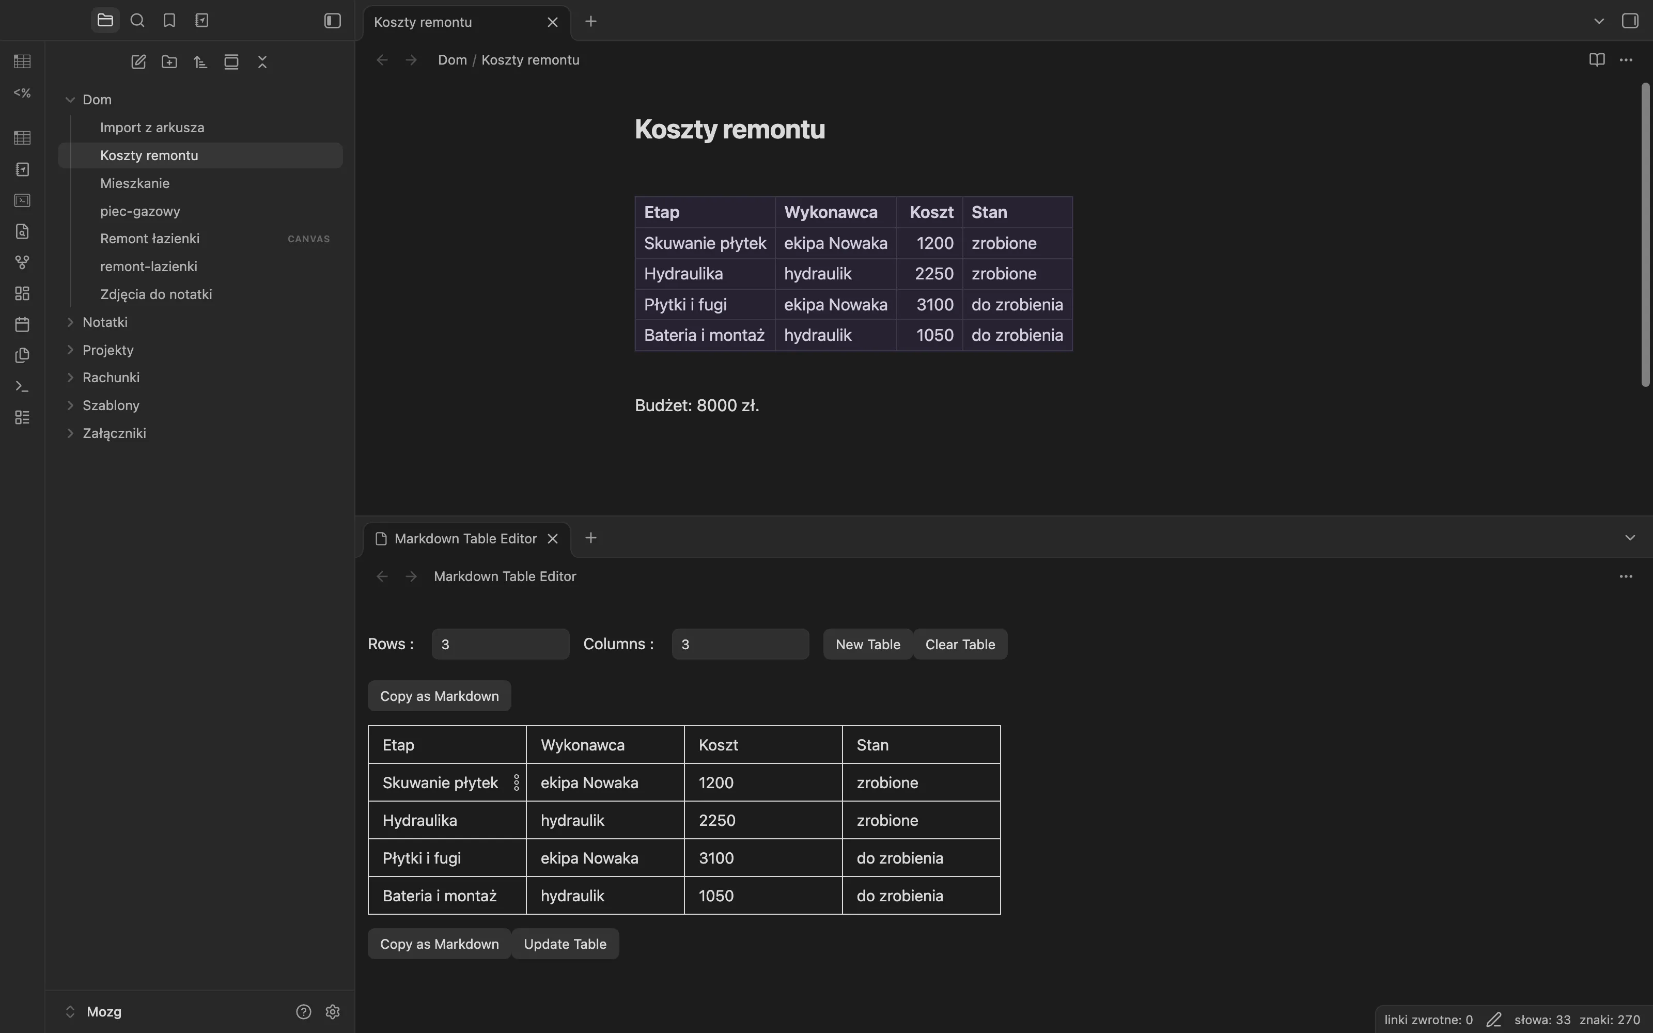This screenshot has width=1653, height=1033.
Task: Click the Update Table button
Action: (x=565, y=944)
